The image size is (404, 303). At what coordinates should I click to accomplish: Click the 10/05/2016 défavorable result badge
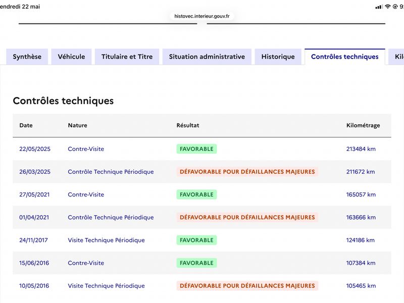(247, 286)
